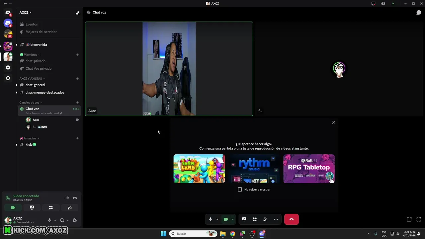Open Discord direct messages home icon
The width and height of the screenshot is (425, 239).
point(8,12)
